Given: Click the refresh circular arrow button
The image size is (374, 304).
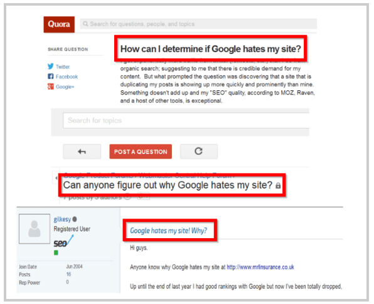Looking at the screenshot, I should pyautogui.click(x=199, y=151).
